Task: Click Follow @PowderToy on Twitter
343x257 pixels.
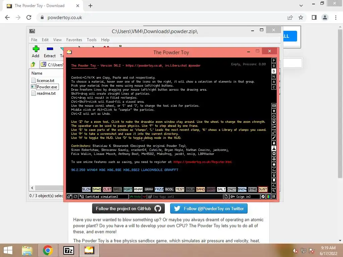Action: (209, 209)
